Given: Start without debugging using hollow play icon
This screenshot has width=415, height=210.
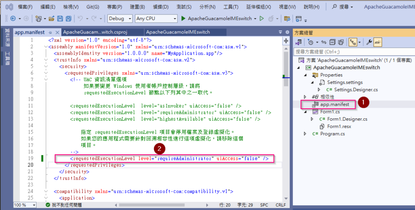Looking at the screenshot, I should pyautogui.click(x=261, y=19).
